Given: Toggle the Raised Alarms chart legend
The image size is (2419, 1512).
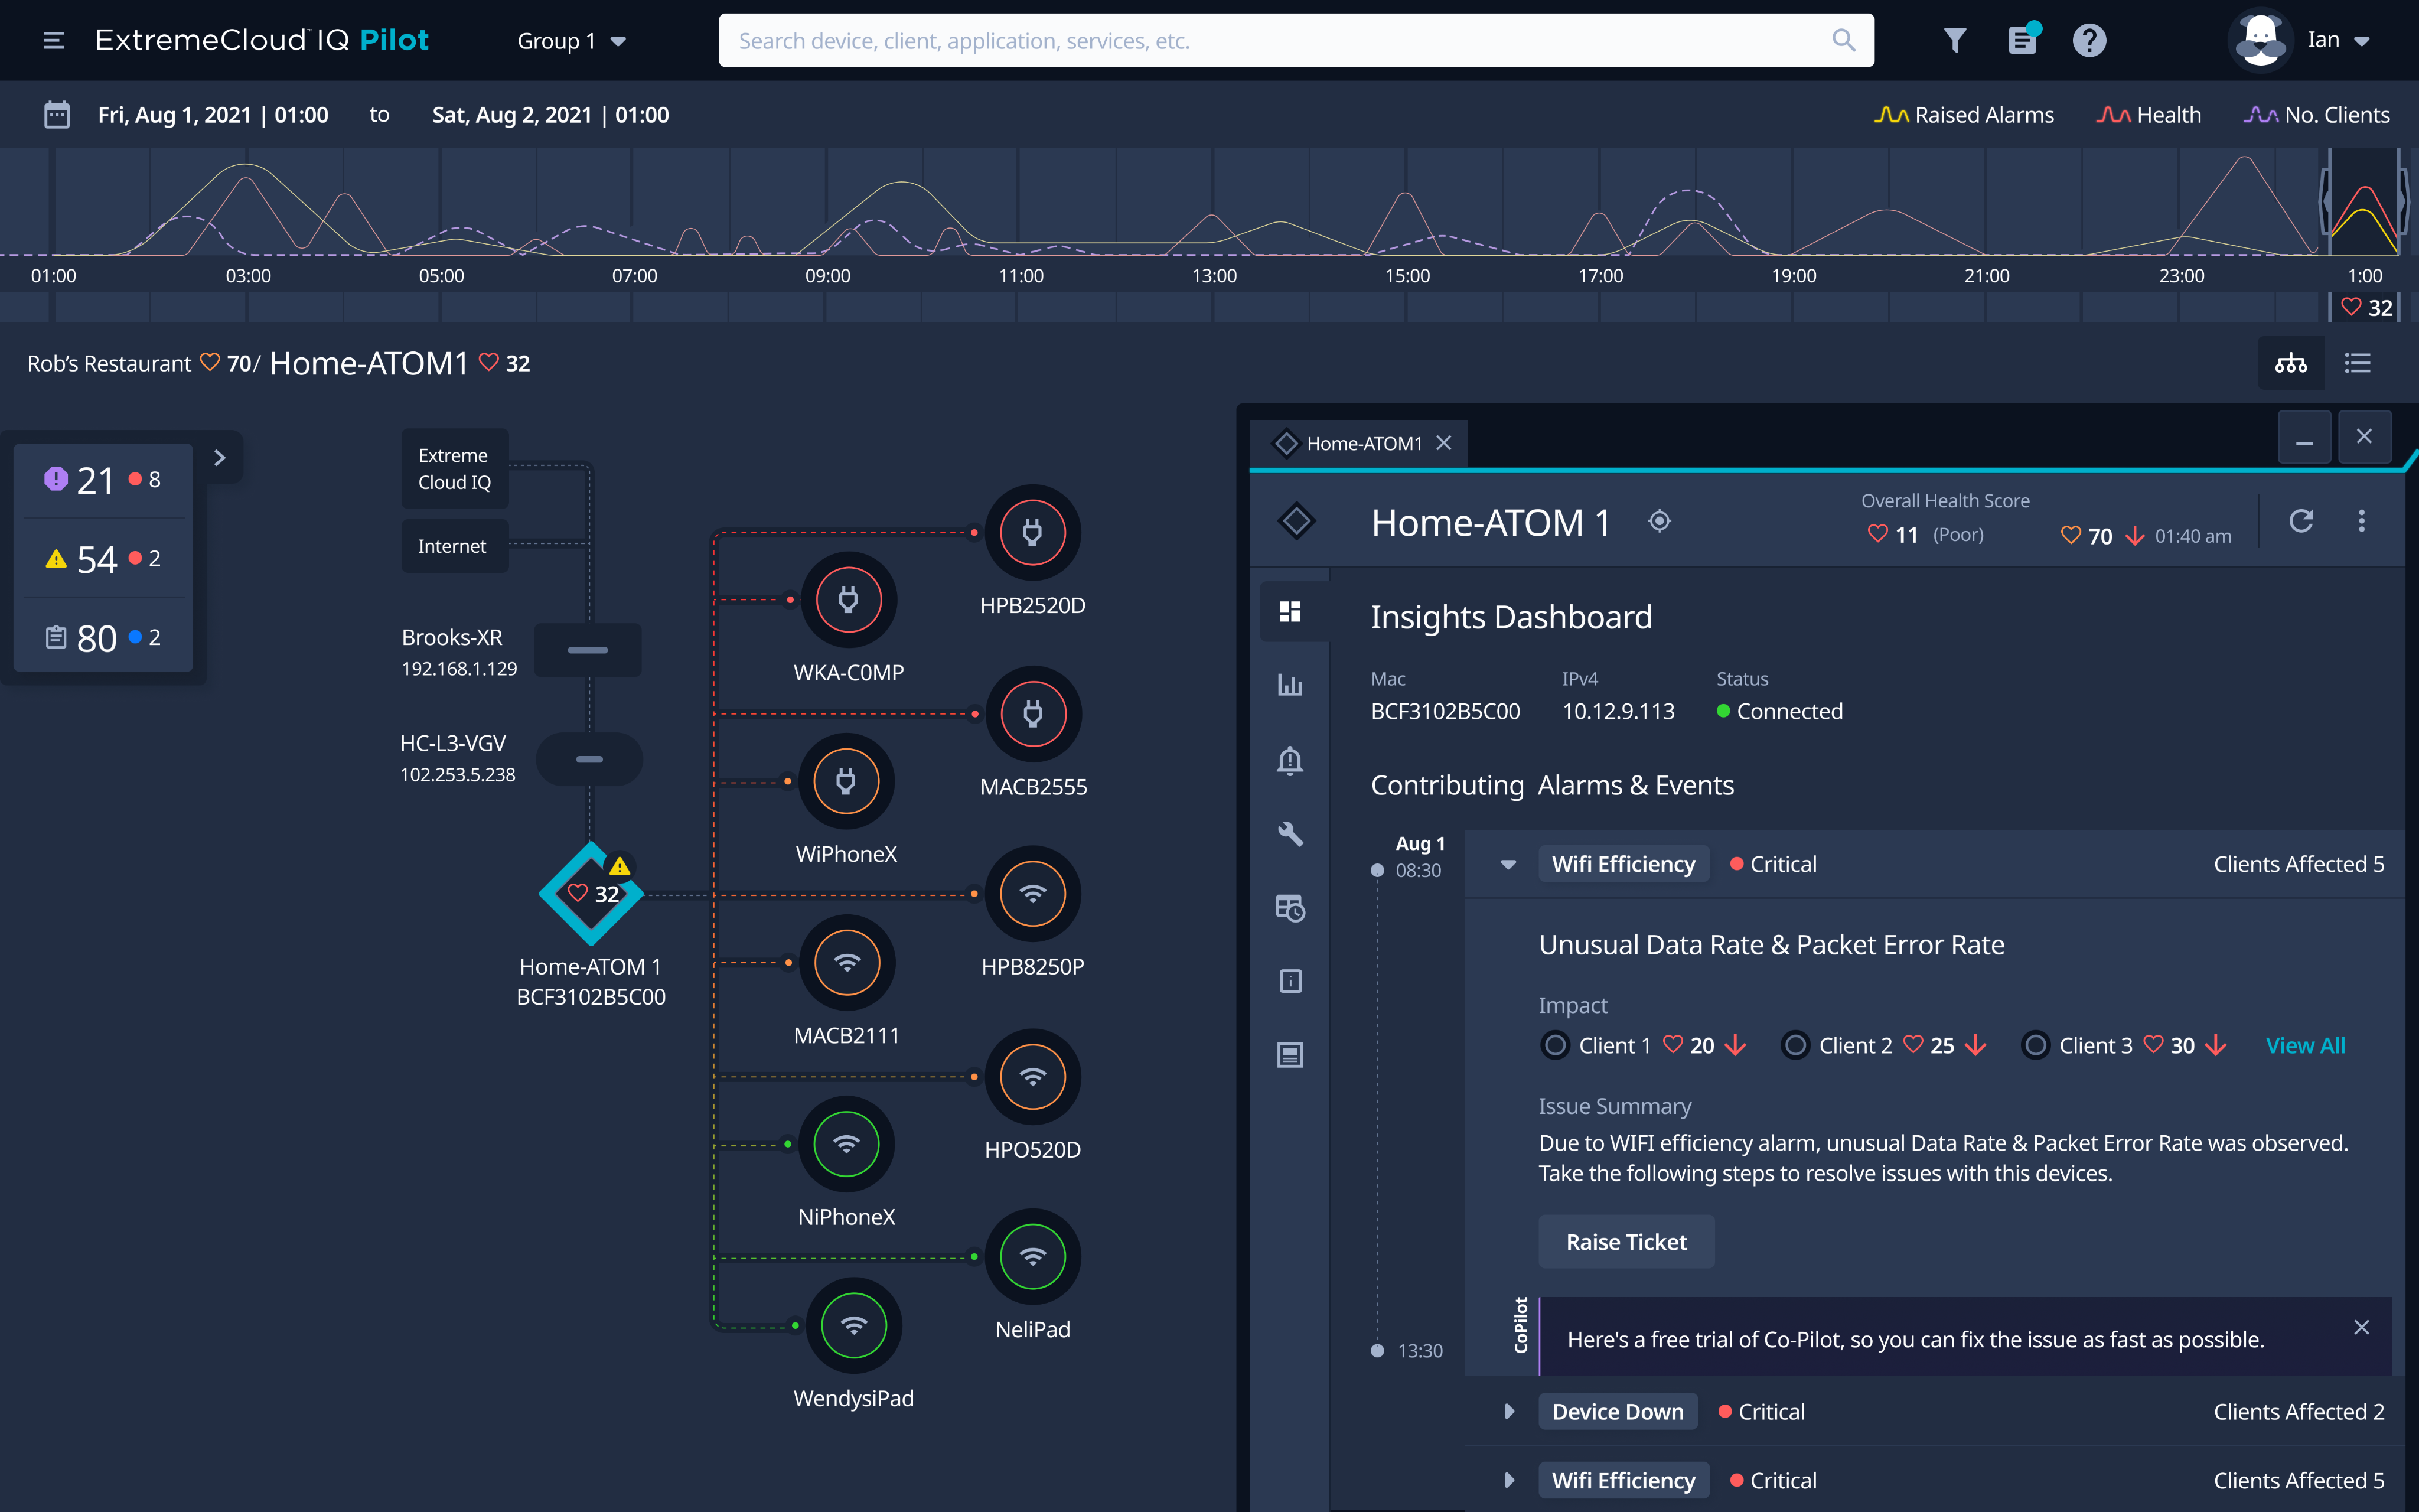Looking at the screenshot, I should pyautogui.click(x=1964, y=115).
